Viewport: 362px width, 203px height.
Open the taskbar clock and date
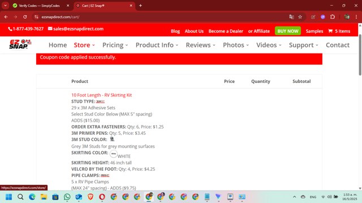click(350, 197)
